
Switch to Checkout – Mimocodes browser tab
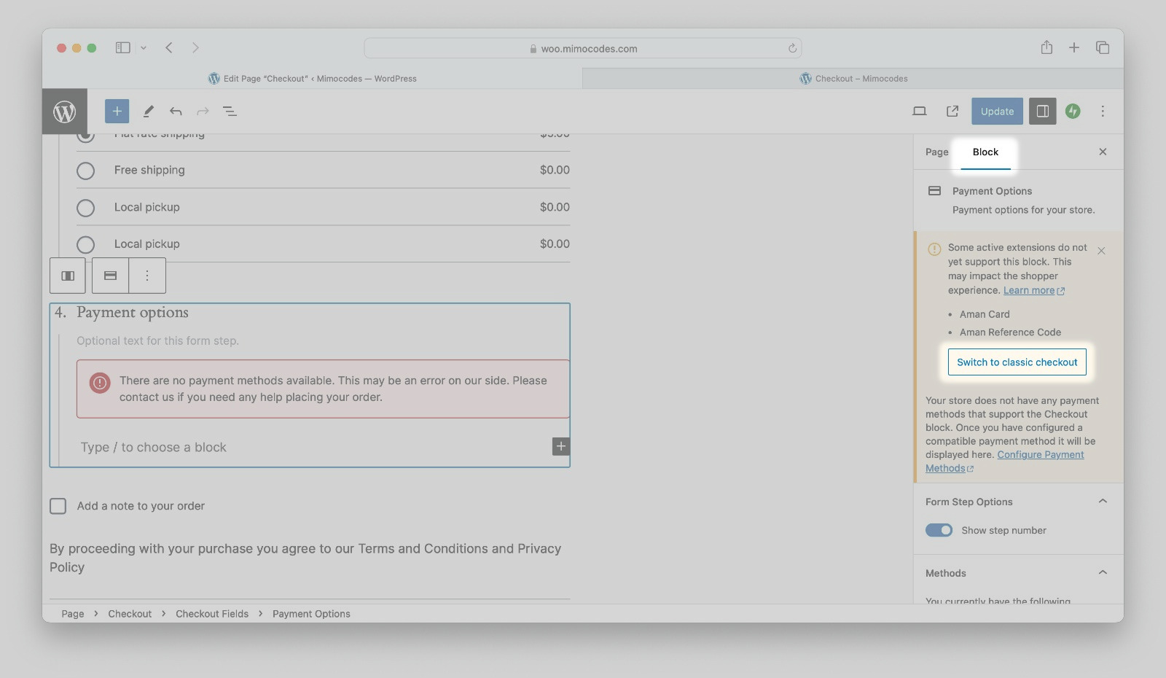coord(853,79)
